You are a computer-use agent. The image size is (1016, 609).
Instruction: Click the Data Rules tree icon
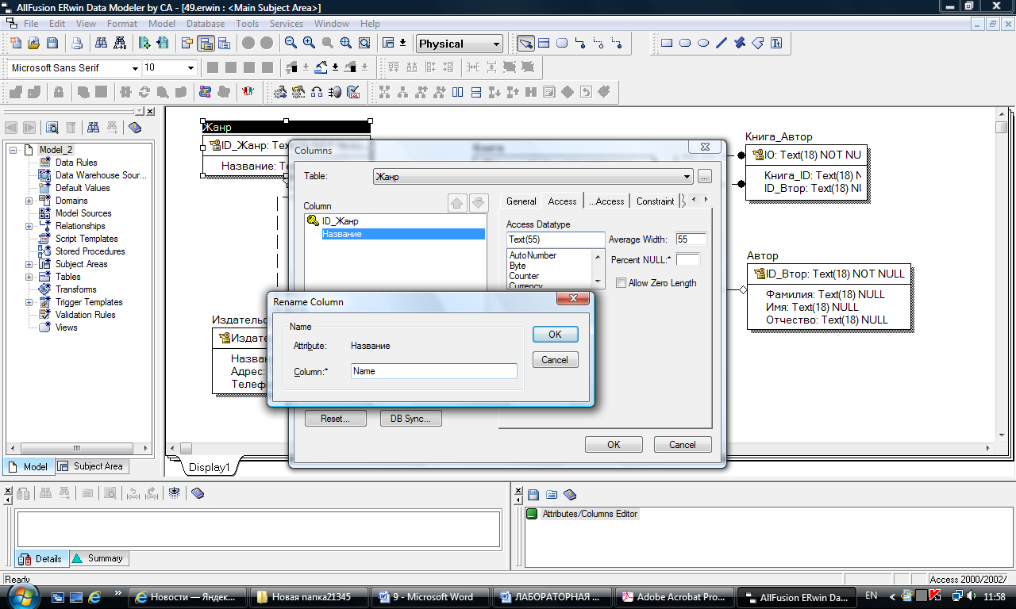[x=45, y=163]
